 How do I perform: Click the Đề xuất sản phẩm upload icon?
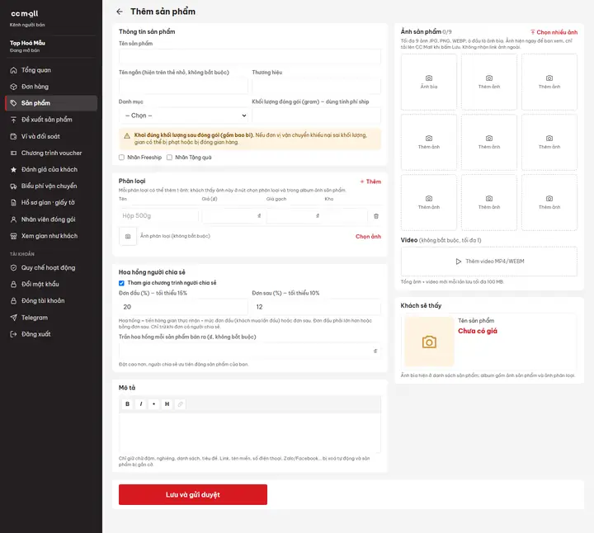[x=14, y=120]
